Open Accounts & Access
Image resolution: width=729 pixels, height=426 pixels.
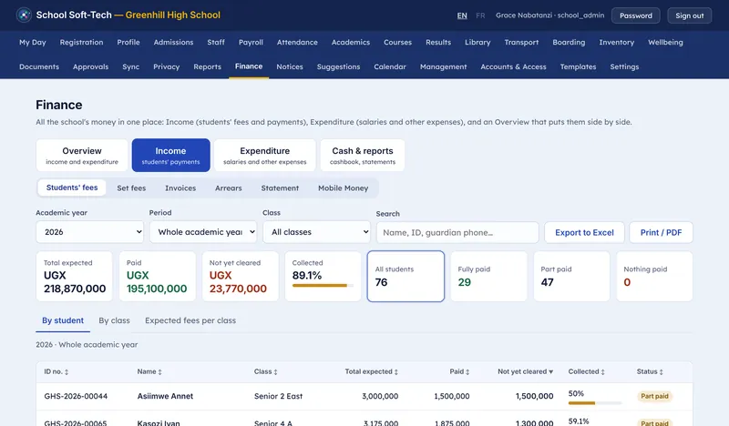(x=513, y=66)
